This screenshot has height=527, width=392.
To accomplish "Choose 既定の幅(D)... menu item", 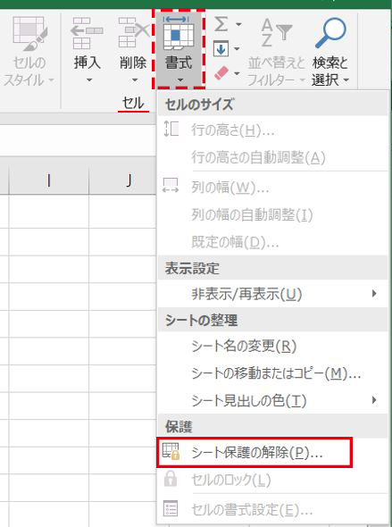I will 272,242.
